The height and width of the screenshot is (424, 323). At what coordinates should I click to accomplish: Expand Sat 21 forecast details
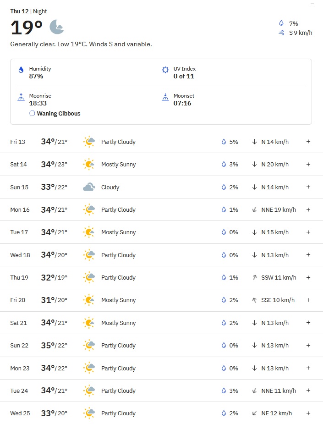[x=308, y=323]
